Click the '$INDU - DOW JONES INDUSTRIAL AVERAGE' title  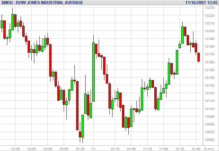(x=42, y=2)
